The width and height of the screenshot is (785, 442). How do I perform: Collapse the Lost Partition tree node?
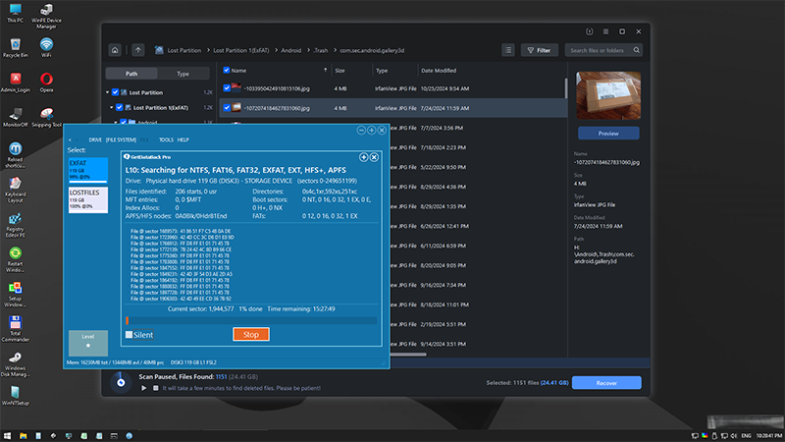tap(110, 92)
